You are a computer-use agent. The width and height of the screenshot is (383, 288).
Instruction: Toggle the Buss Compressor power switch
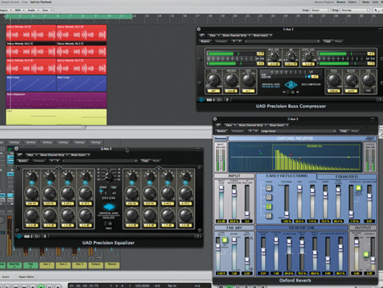(291, 92)
